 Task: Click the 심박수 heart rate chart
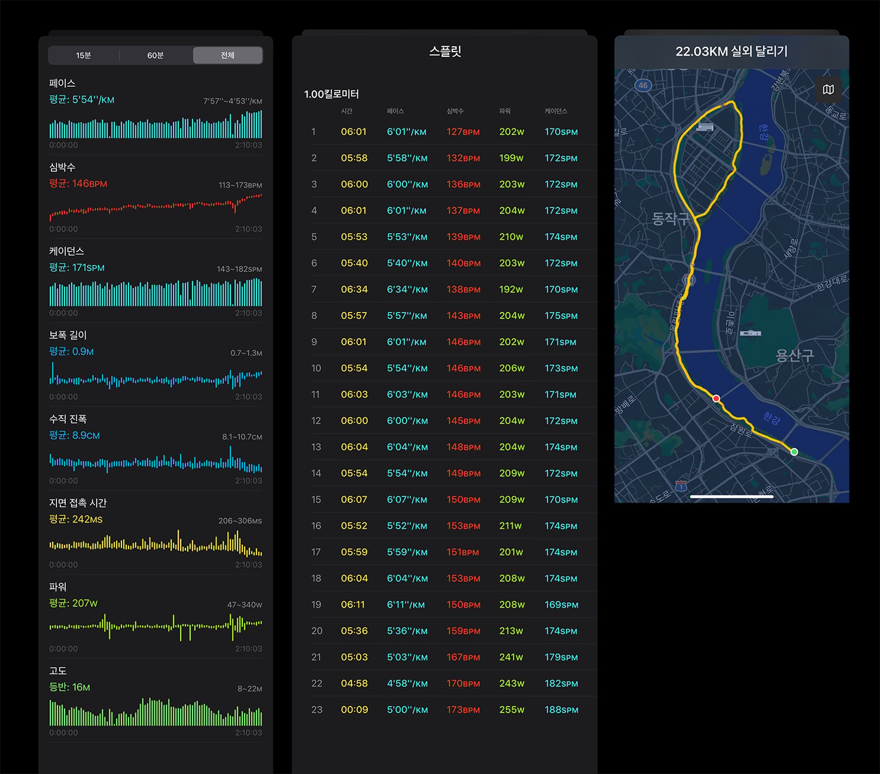pyautogui.click(x=155, y=206)
